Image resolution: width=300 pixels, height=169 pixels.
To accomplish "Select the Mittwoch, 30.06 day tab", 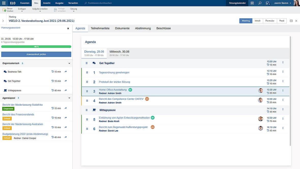I will (119, 53).
